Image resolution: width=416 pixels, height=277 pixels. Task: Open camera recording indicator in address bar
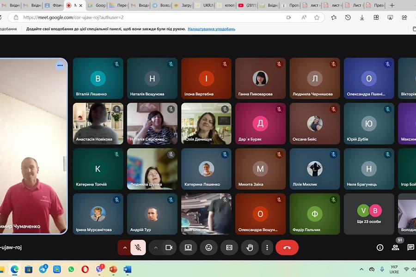[288, 18]
